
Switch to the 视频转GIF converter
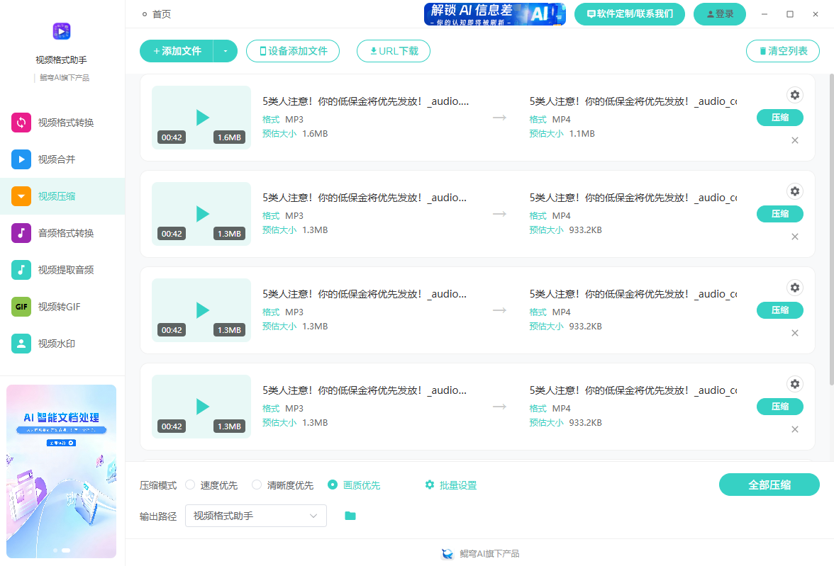pyautogui.click(x=63, y=306)
